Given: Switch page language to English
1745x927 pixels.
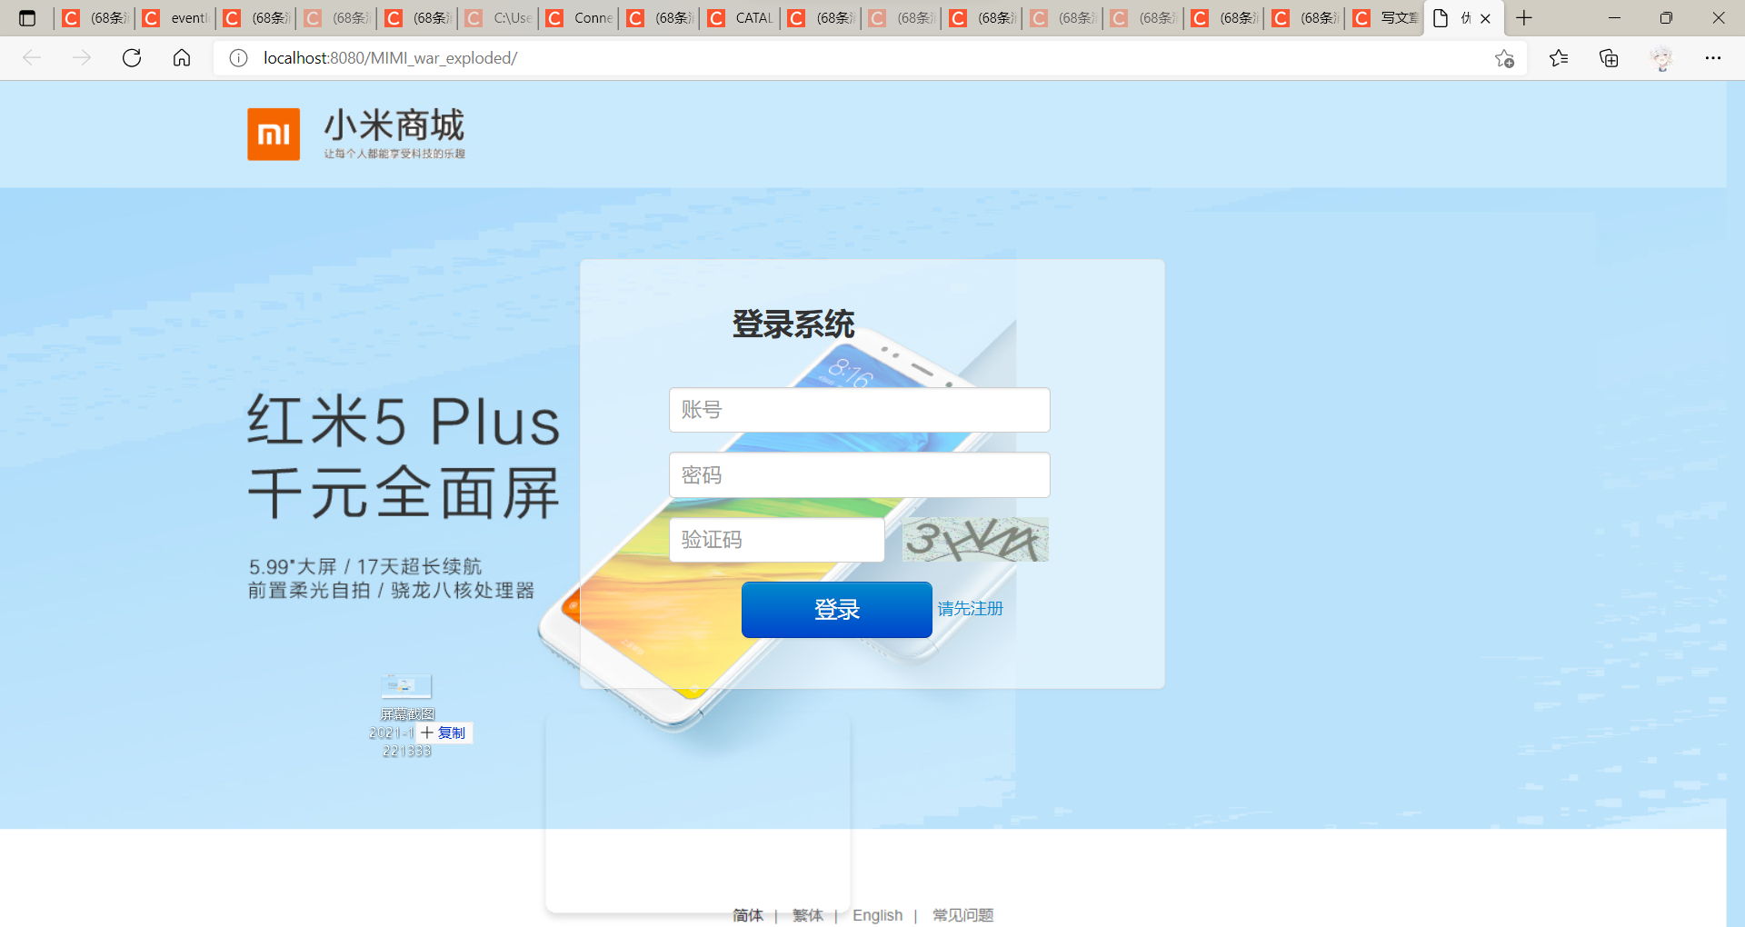Looking at the screenshot, I should pyautogui.click(x=876, y=915).
